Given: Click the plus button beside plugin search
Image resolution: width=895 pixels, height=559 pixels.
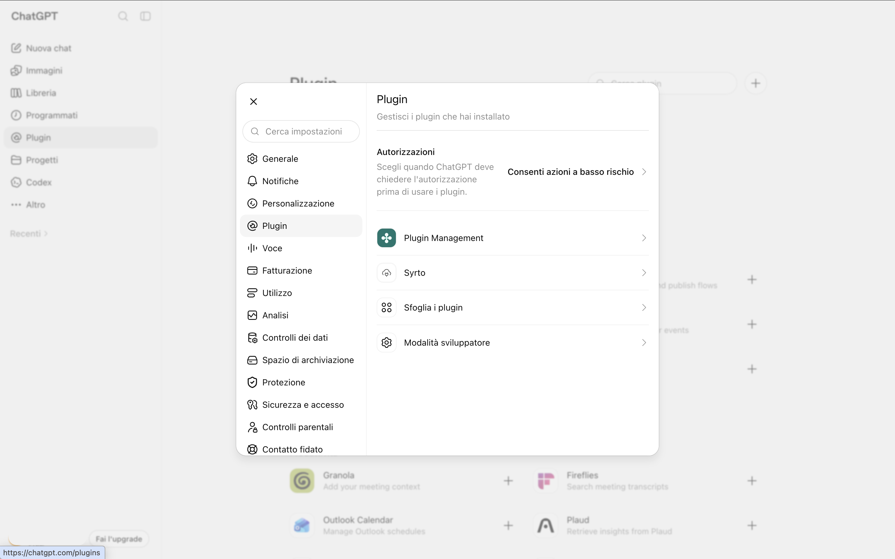Looking at the screenshot, I should [755, 83].
